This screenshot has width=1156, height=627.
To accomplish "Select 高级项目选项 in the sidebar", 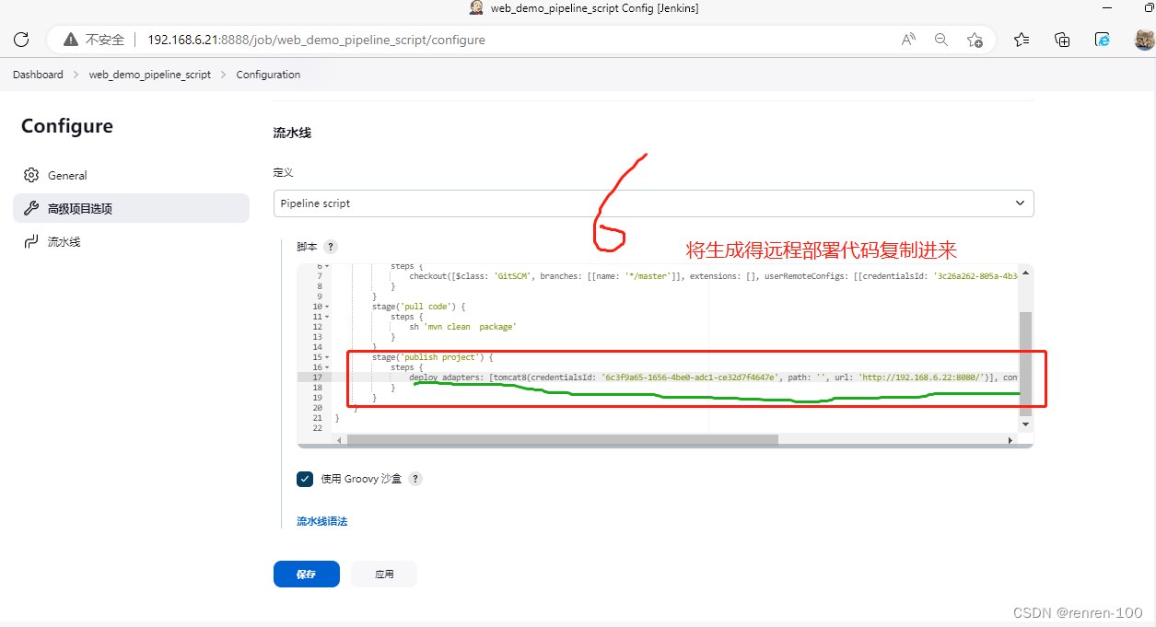I will point(131,208).
